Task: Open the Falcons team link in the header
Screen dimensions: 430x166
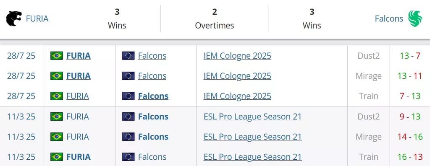Action: pyautogui.click(x=389, y=18)
